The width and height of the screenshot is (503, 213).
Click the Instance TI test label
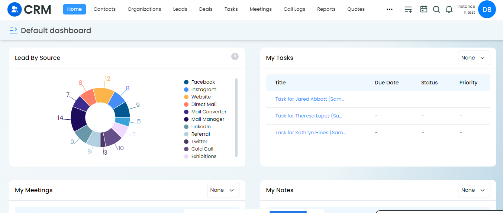[466, 9]
